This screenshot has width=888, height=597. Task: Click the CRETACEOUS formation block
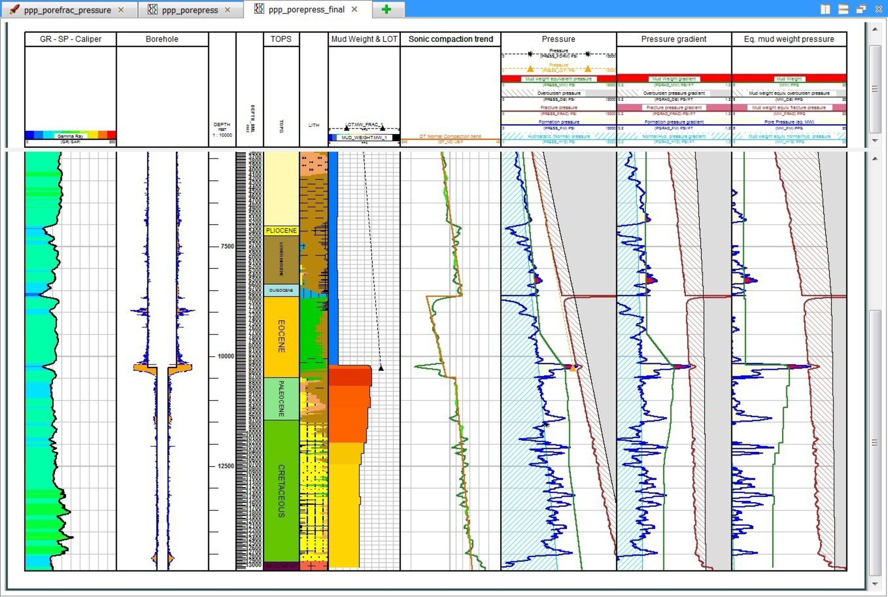coord(281,491)
